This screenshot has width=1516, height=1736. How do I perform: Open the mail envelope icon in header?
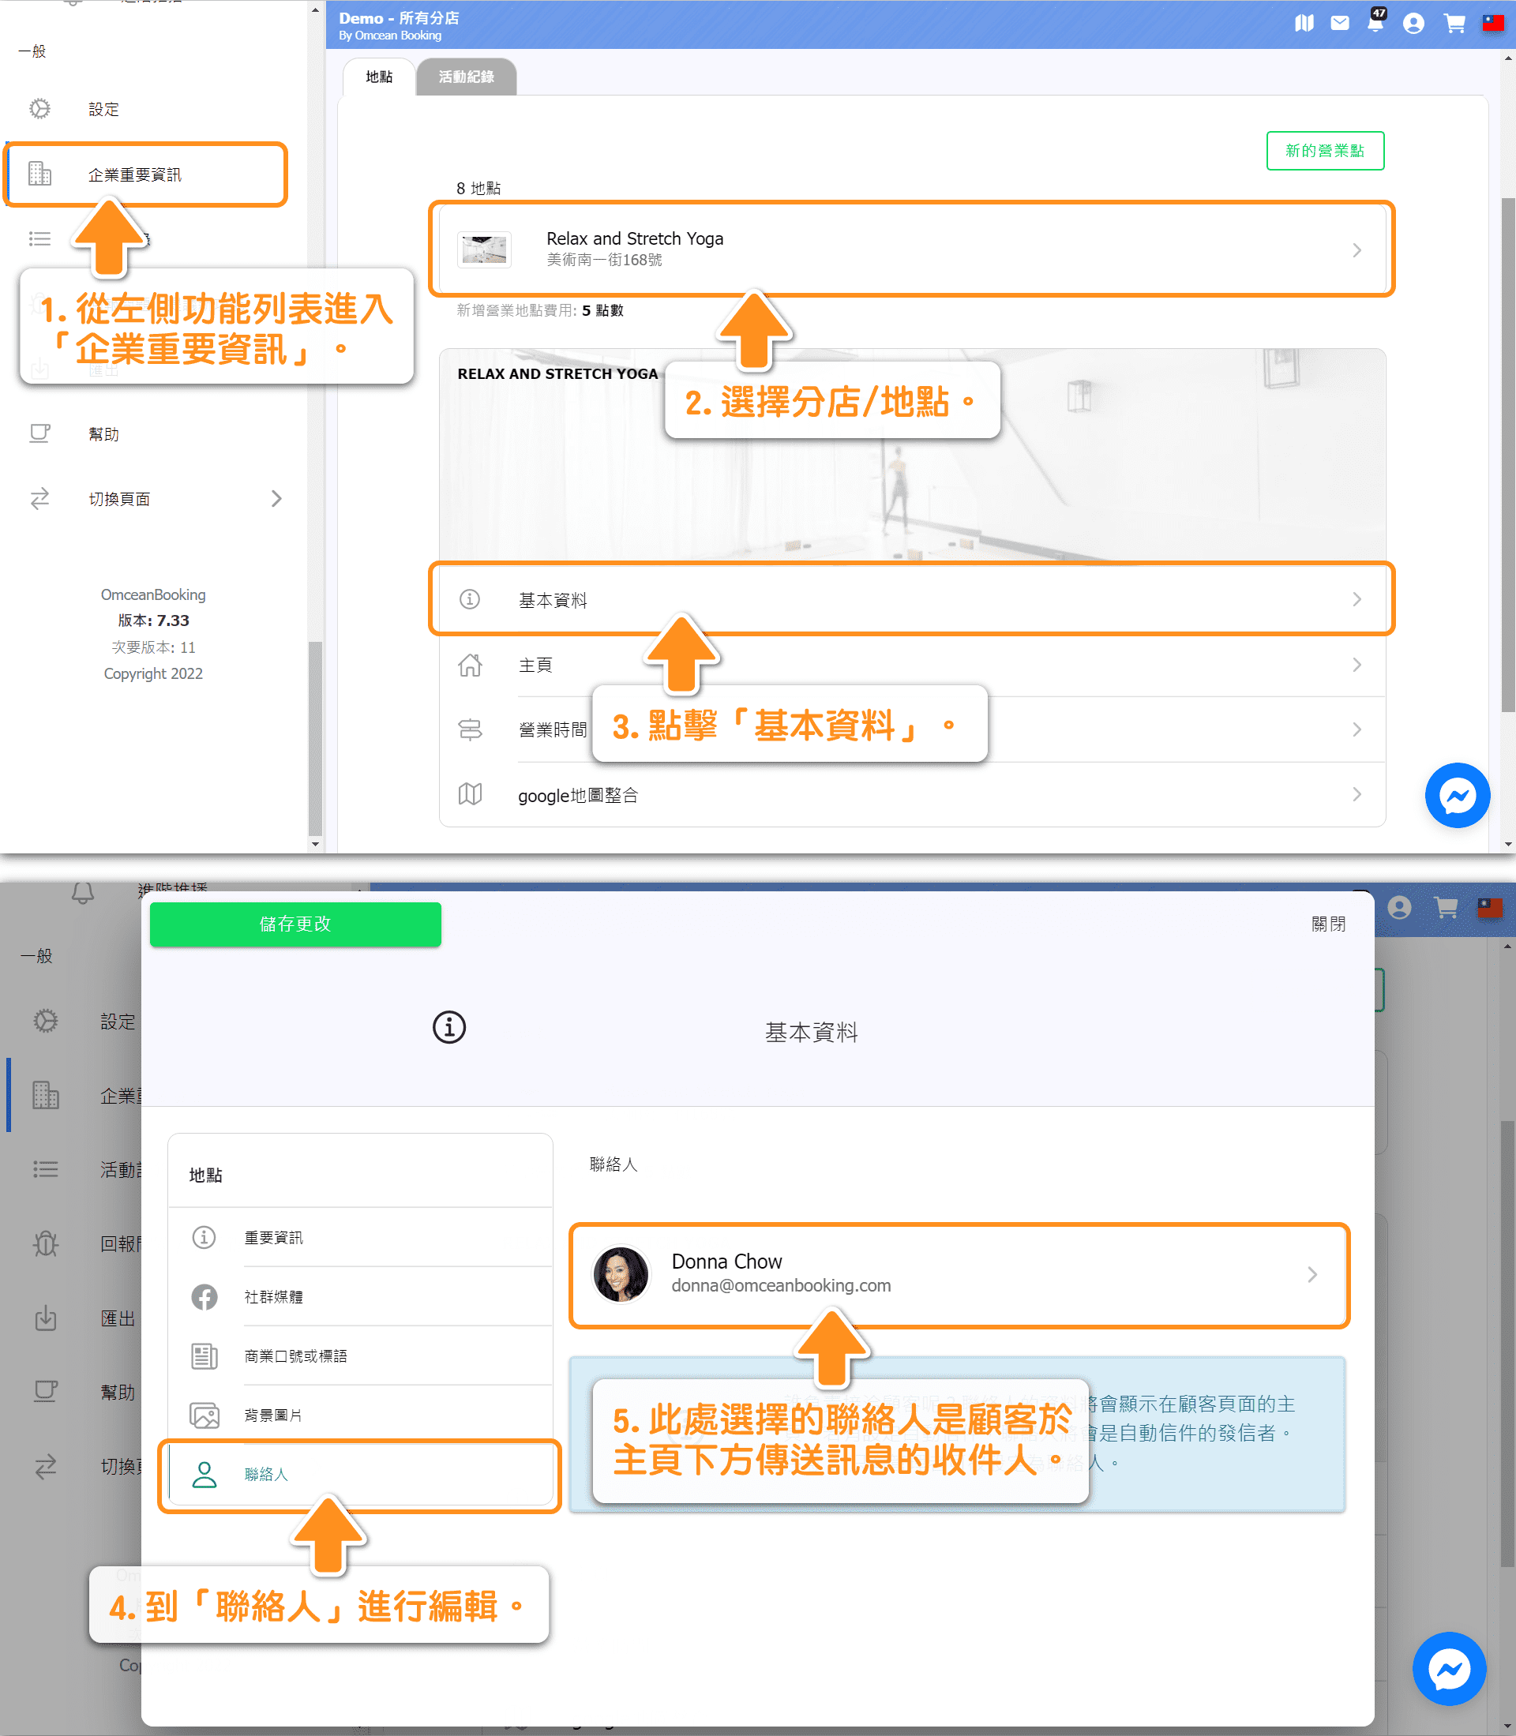point(1340,23)
